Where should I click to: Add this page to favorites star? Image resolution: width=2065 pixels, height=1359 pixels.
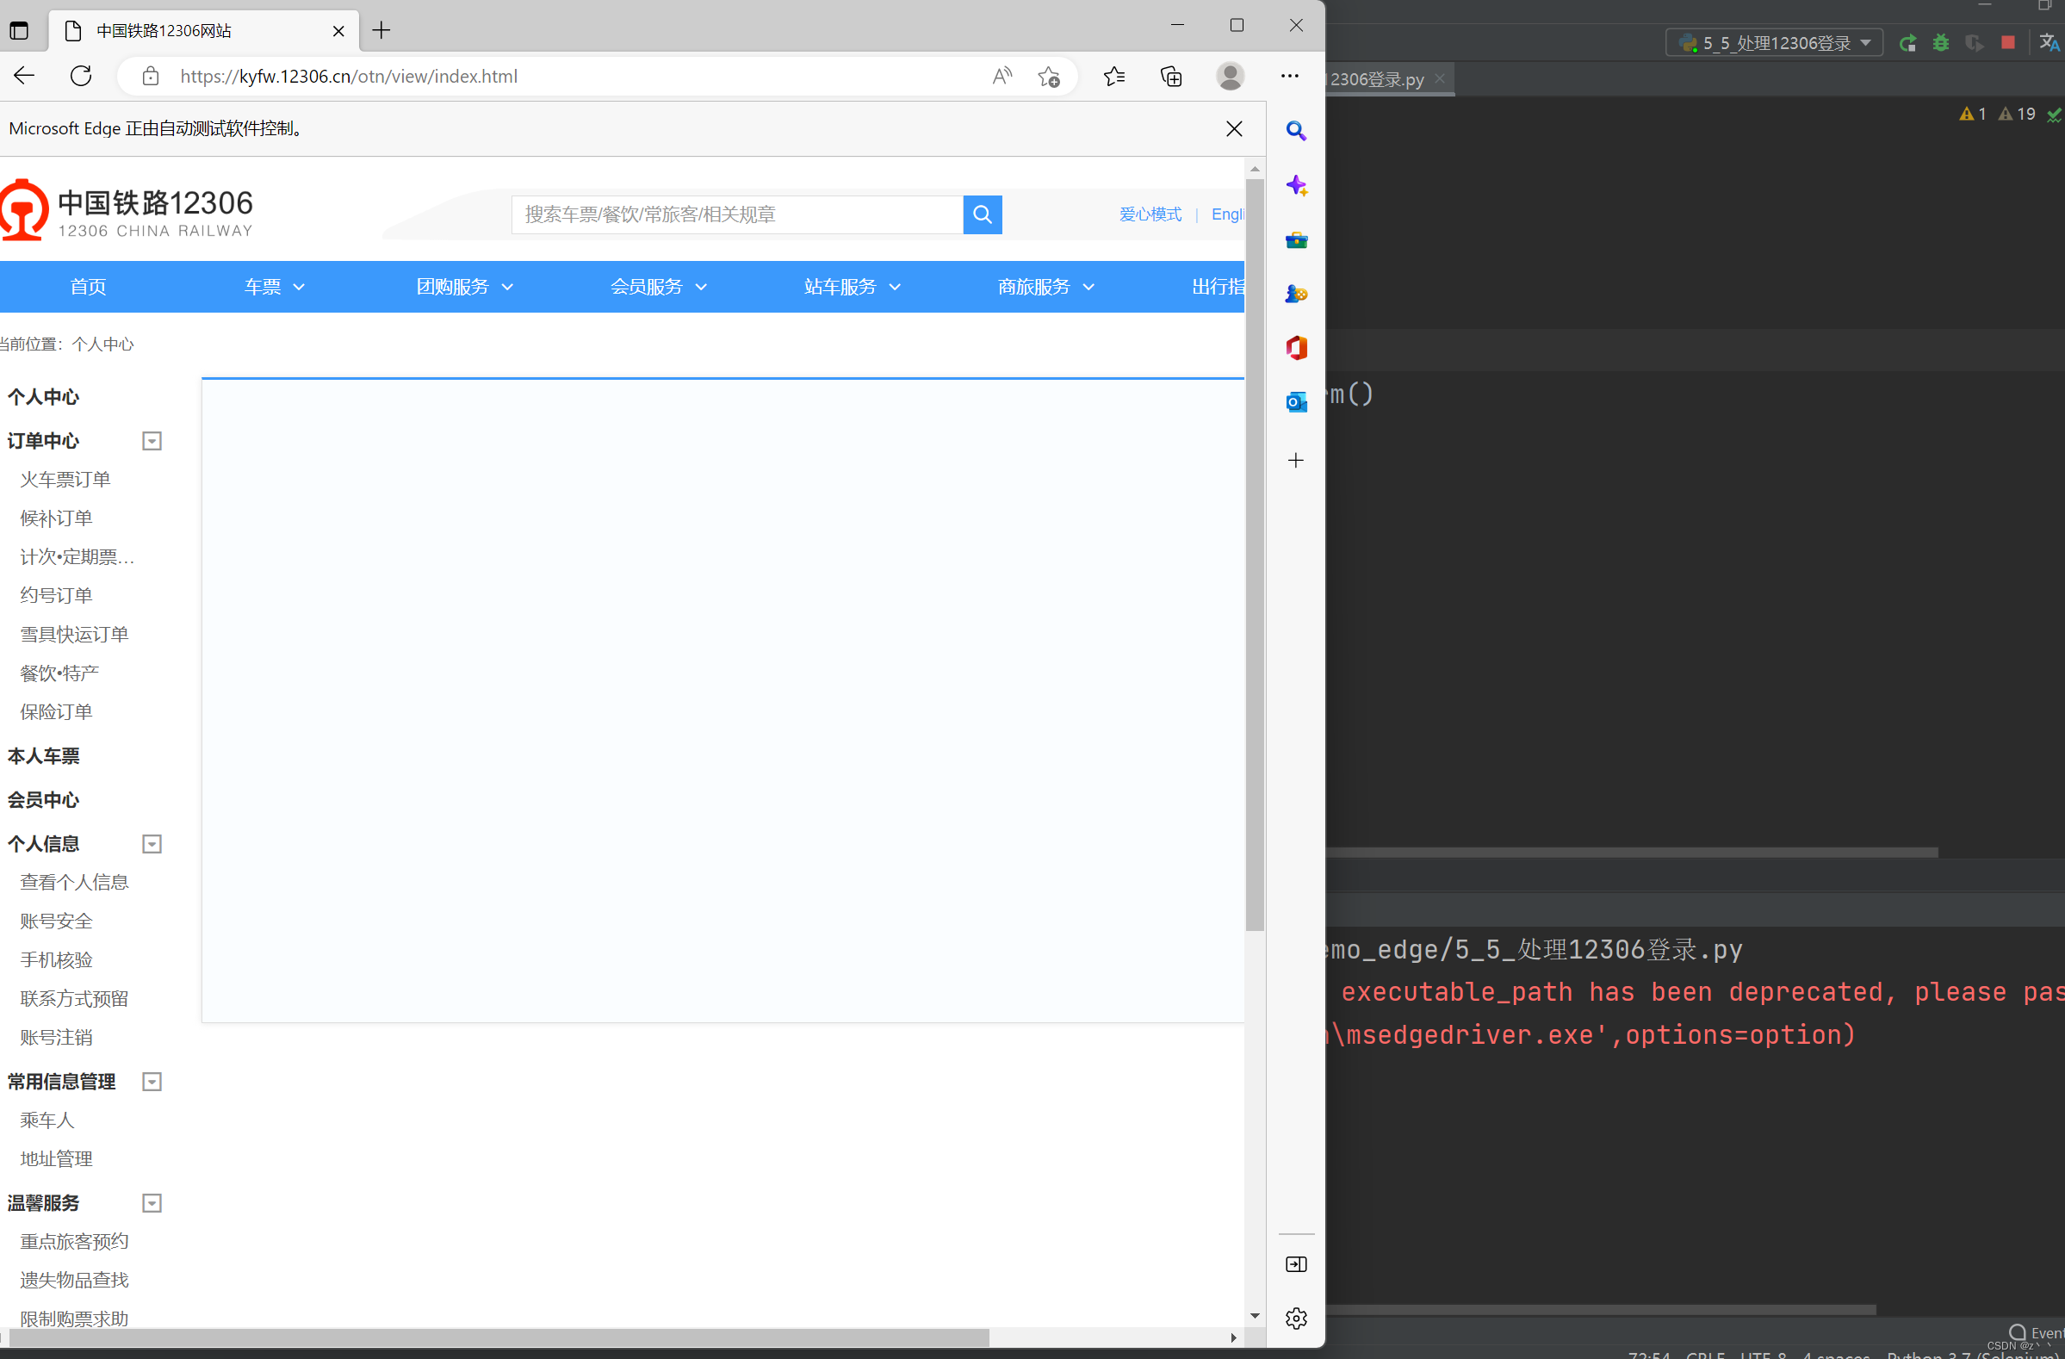click(x=1049, y=77)
